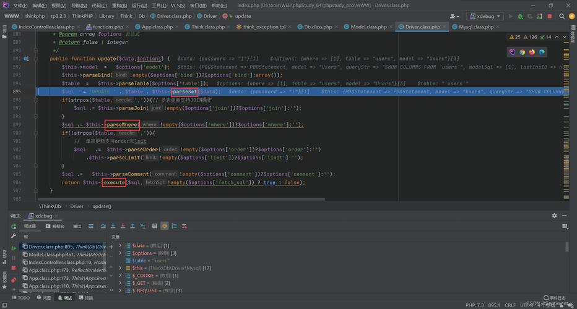Image resolution: width=577 pixels, height=309 pixels.
Task: Click Show Execution Point icon
Action: [91, 226]
